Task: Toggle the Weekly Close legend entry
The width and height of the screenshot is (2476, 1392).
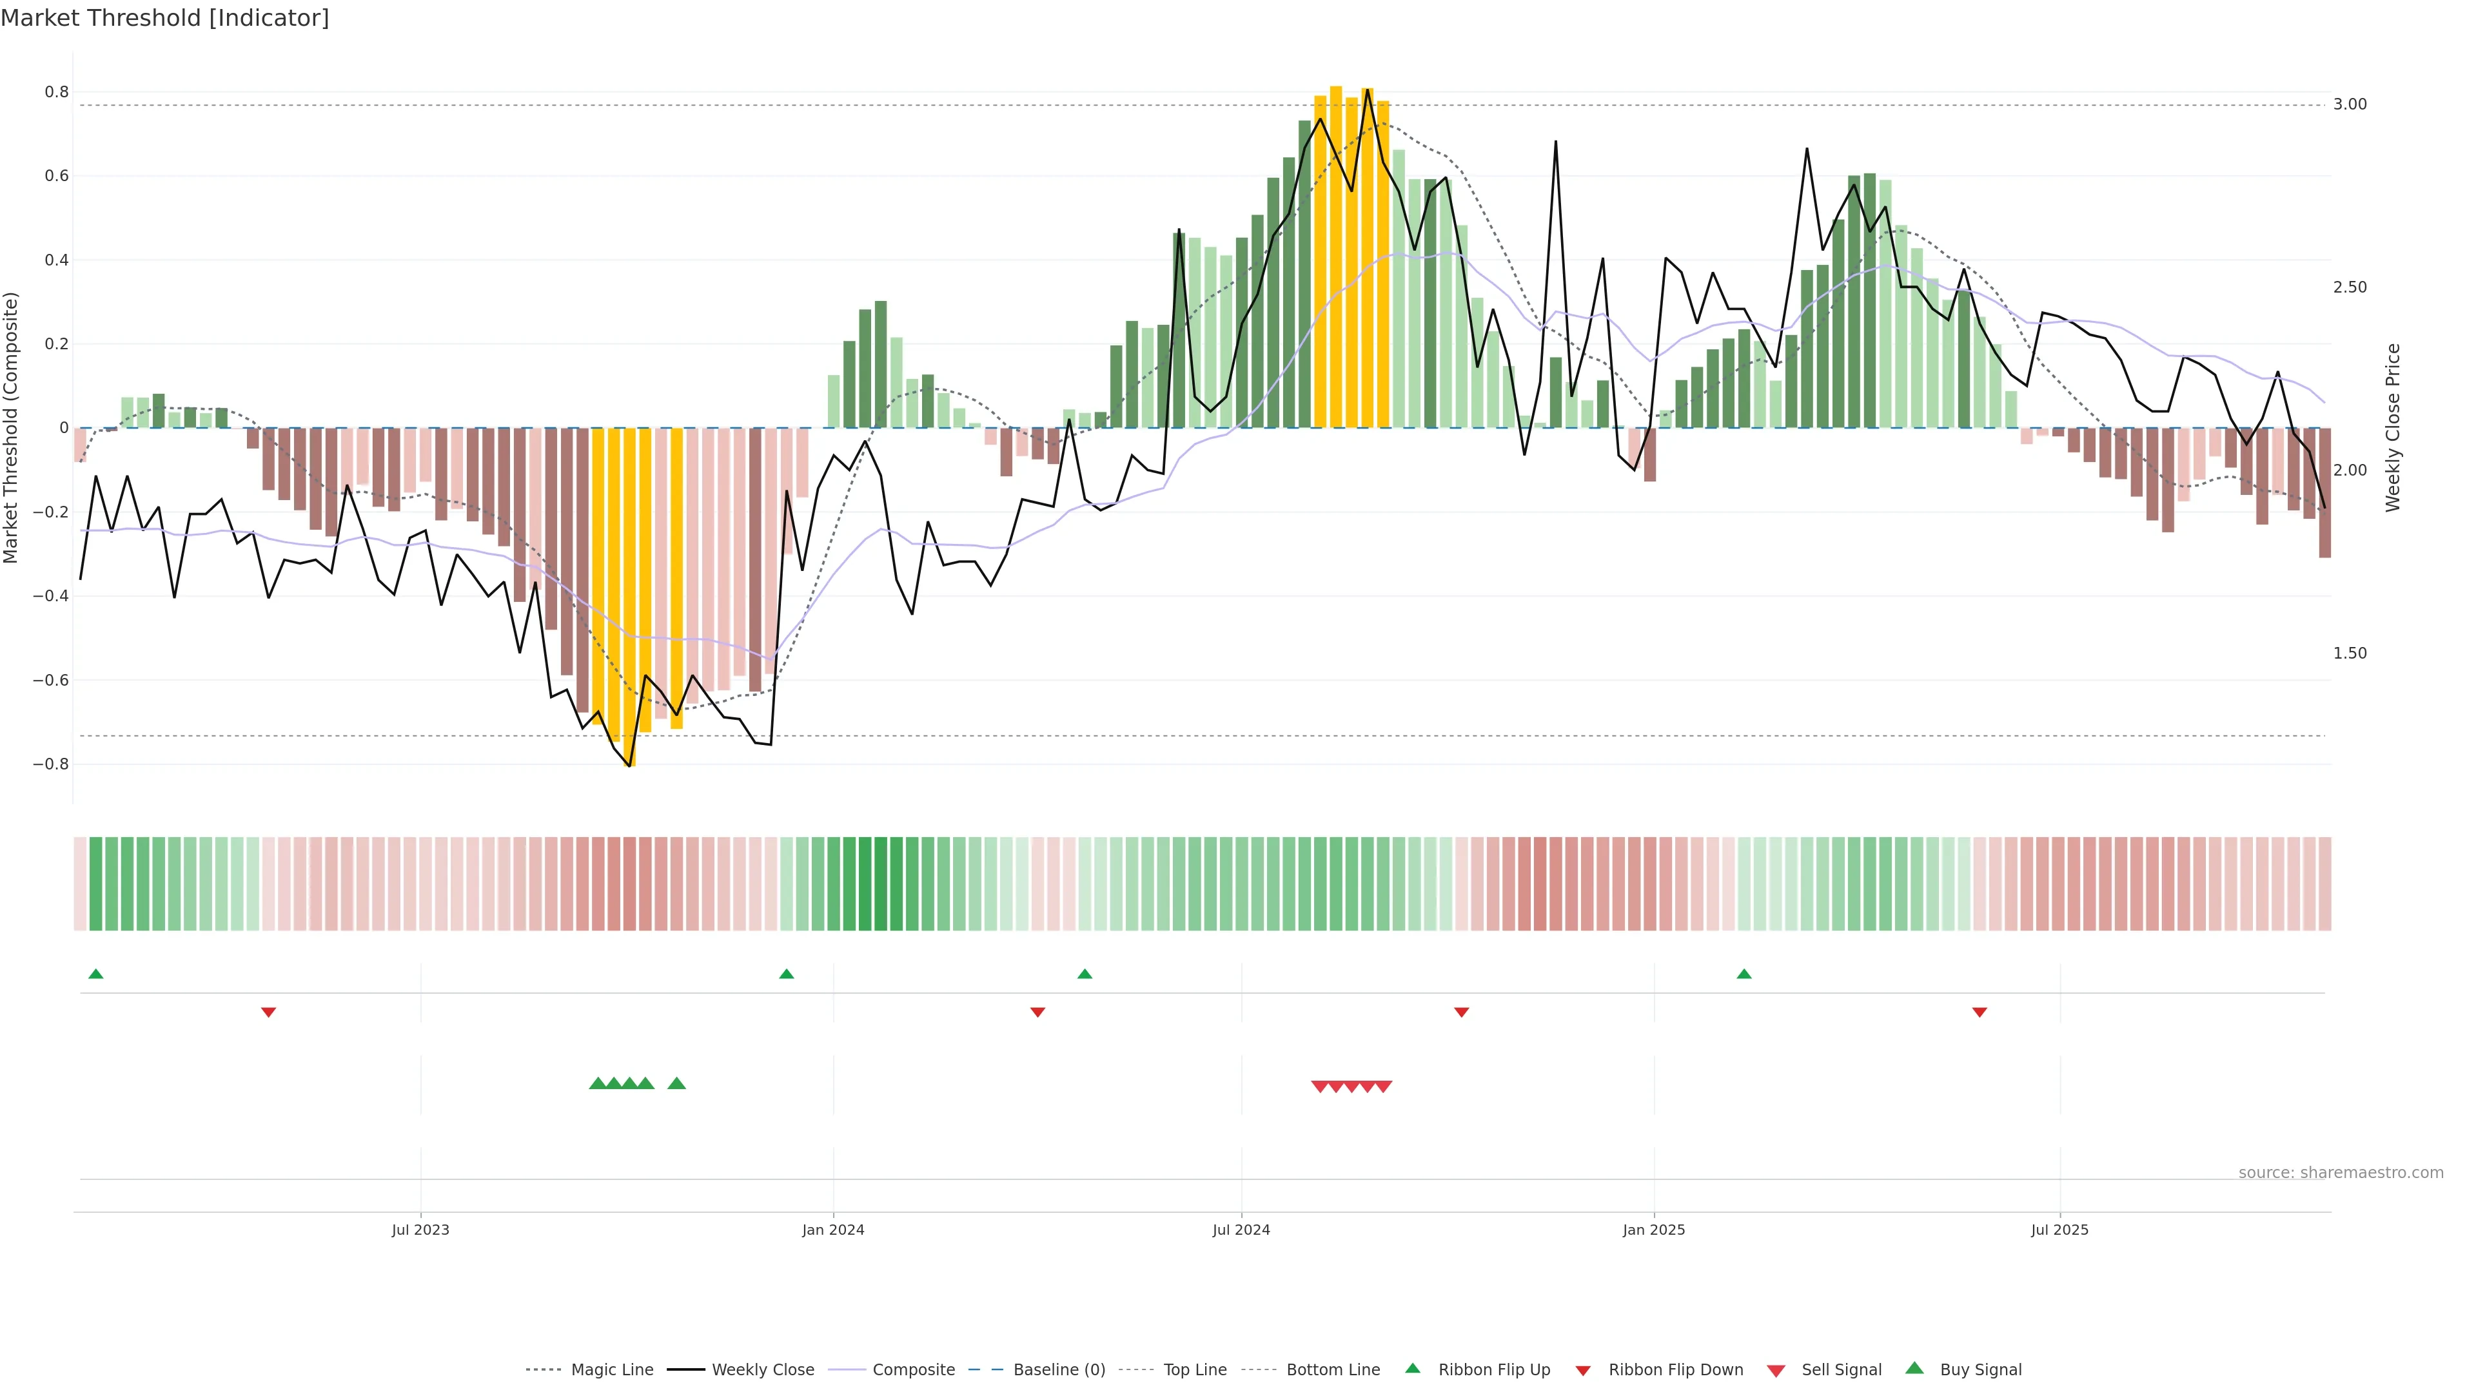Action: [762, 1370]
